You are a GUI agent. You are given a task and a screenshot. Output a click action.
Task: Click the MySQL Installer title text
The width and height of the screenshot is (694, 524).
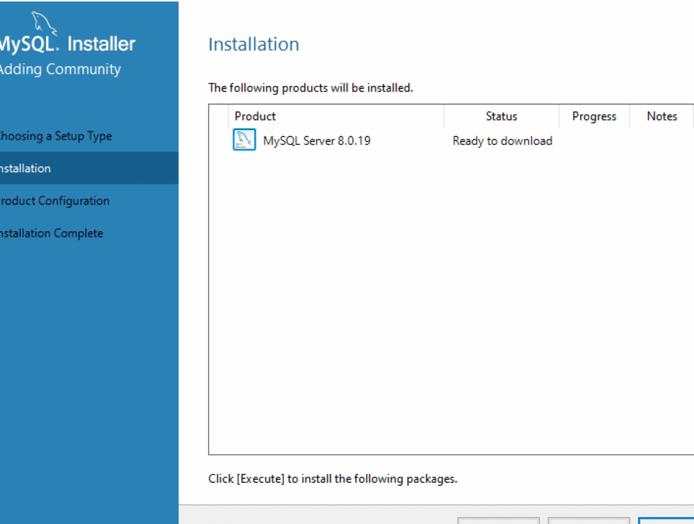coord(67,44)
